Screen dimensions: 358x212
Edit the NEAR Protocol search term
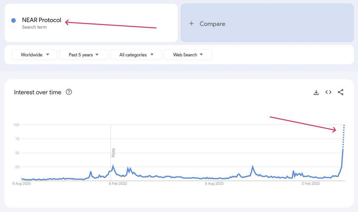pyautogui.click(x=41, y=20)
